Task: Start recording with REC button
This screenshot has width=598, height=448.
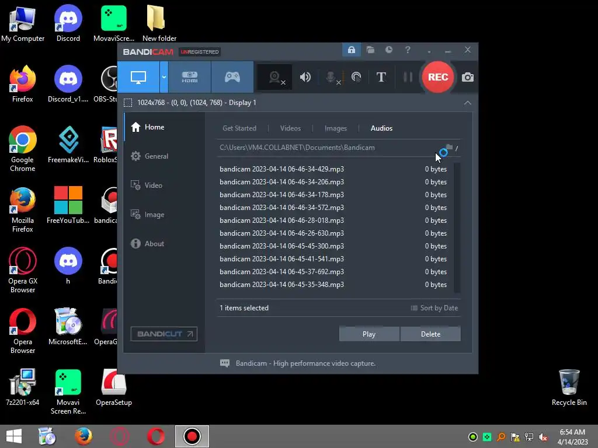Action: [x=438, y=77]
